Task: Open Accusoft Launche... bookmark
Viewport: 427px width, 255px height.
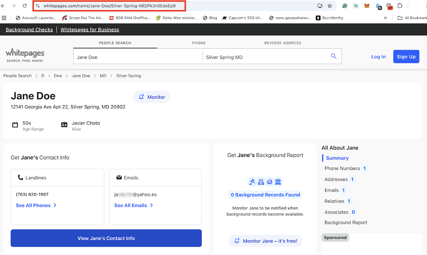Action: click(x=36, y=18)
